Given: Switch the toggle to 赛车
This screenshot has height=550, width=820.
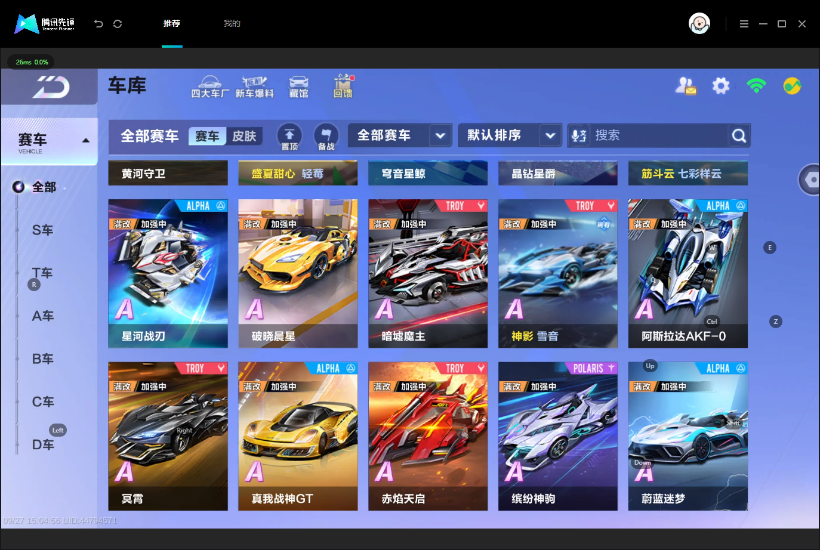Looking at the screenshot, I should coord(207,136).
